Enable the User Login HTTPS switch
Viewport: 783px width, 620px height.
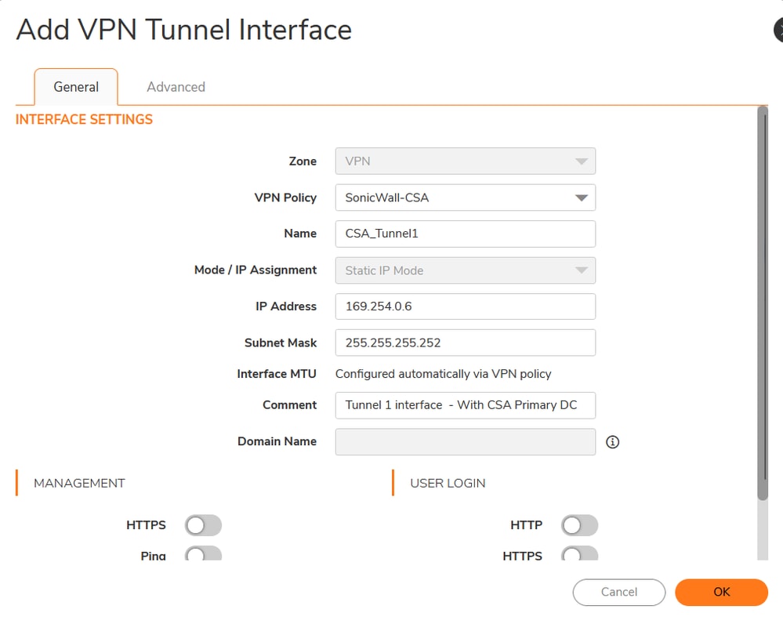tap(579, 555)
